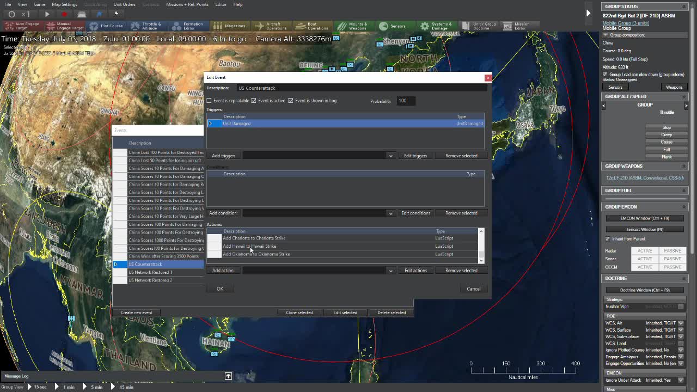Open the Game menu

[x=39, y=4]
